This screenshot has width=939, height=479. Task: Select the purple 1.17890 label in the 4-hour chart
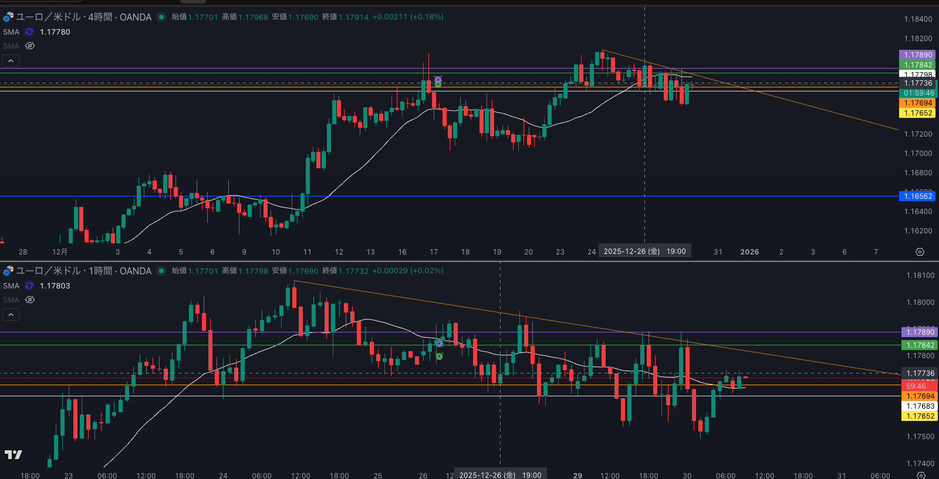(x=918, y=55)
